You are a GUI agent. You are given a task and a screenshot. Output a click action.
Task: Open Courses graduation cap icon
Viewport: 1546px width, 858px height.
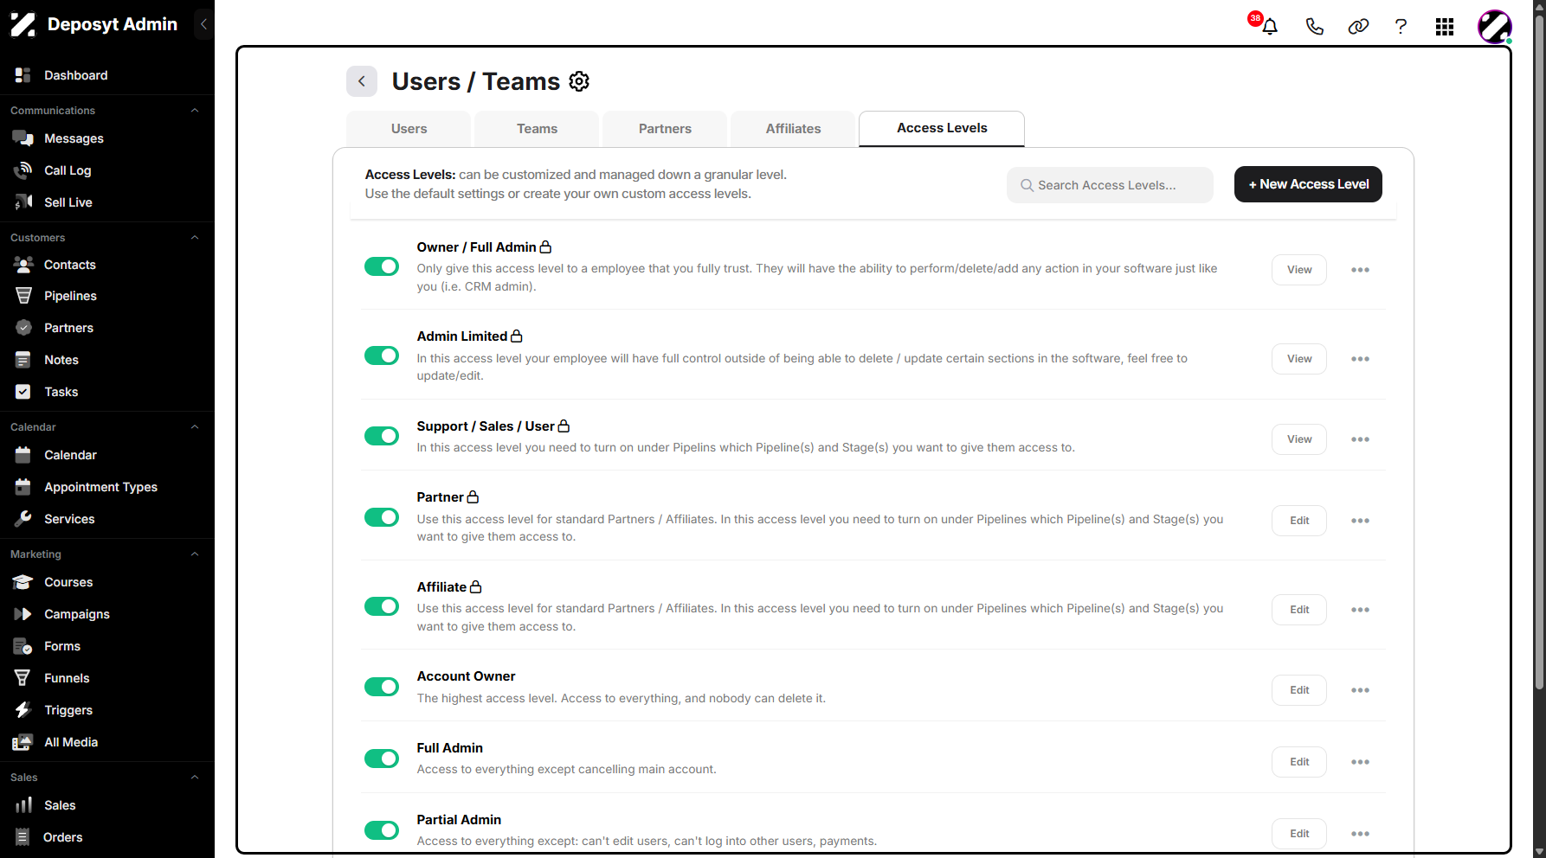click(23, 582)
